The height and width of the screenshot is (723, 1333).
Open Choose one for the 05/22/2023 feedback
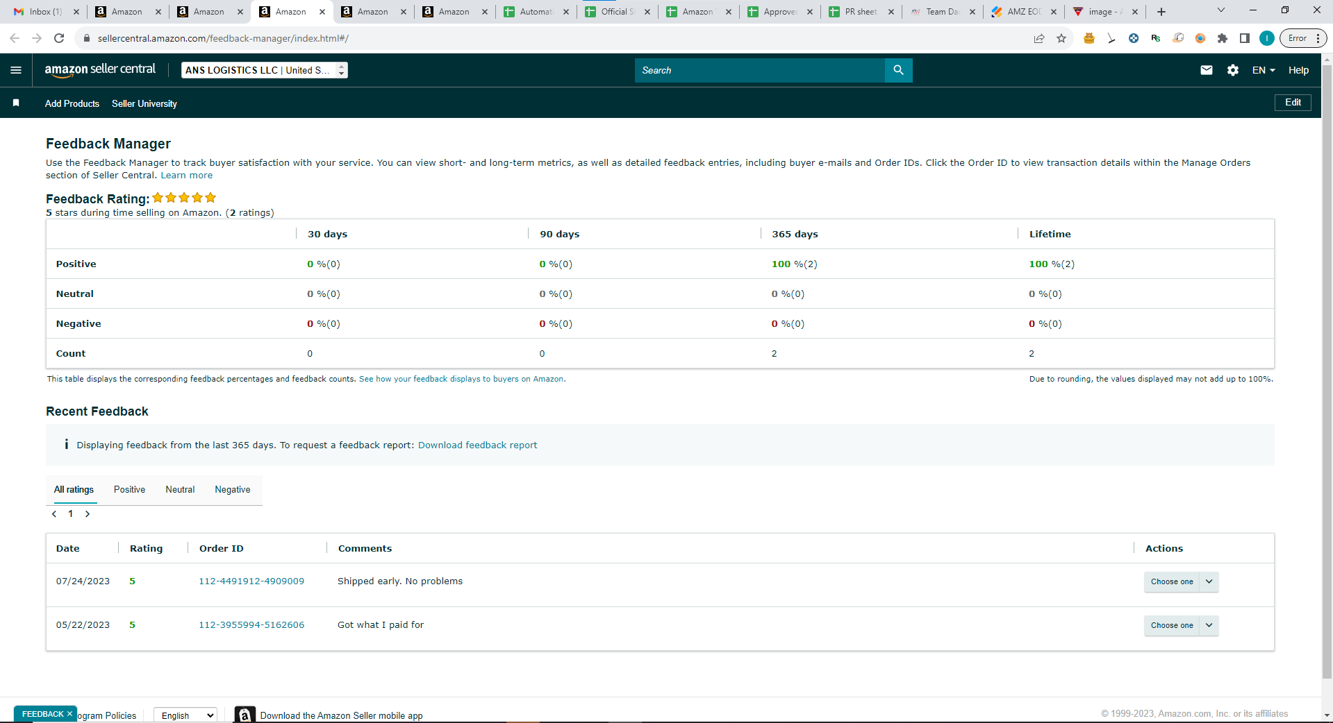point(1181,625)
